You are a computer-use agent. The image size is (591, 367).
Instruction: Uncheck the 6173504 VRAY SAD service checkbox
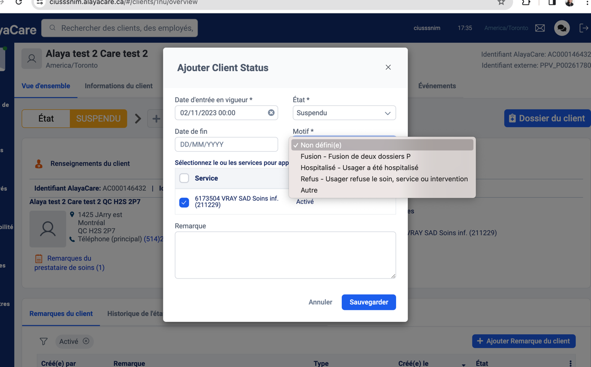[x=184, y=202]
